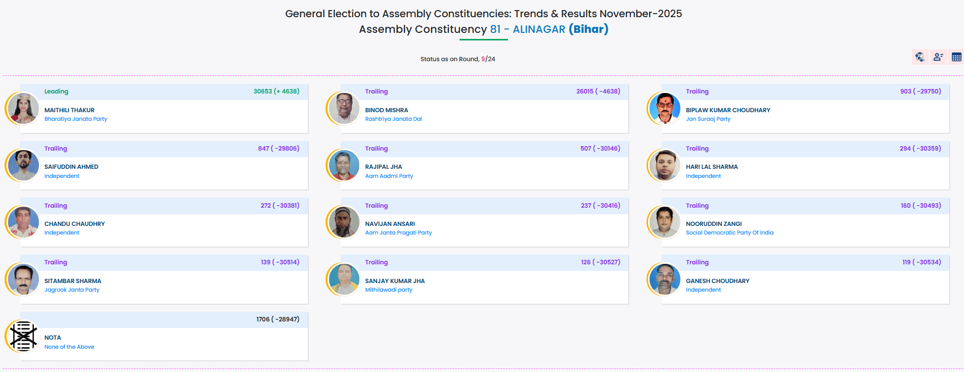This screenshot has width=964, height=372.
Task: Click Ganesh Choudhary's profile picture
Action: coord(665,279)
